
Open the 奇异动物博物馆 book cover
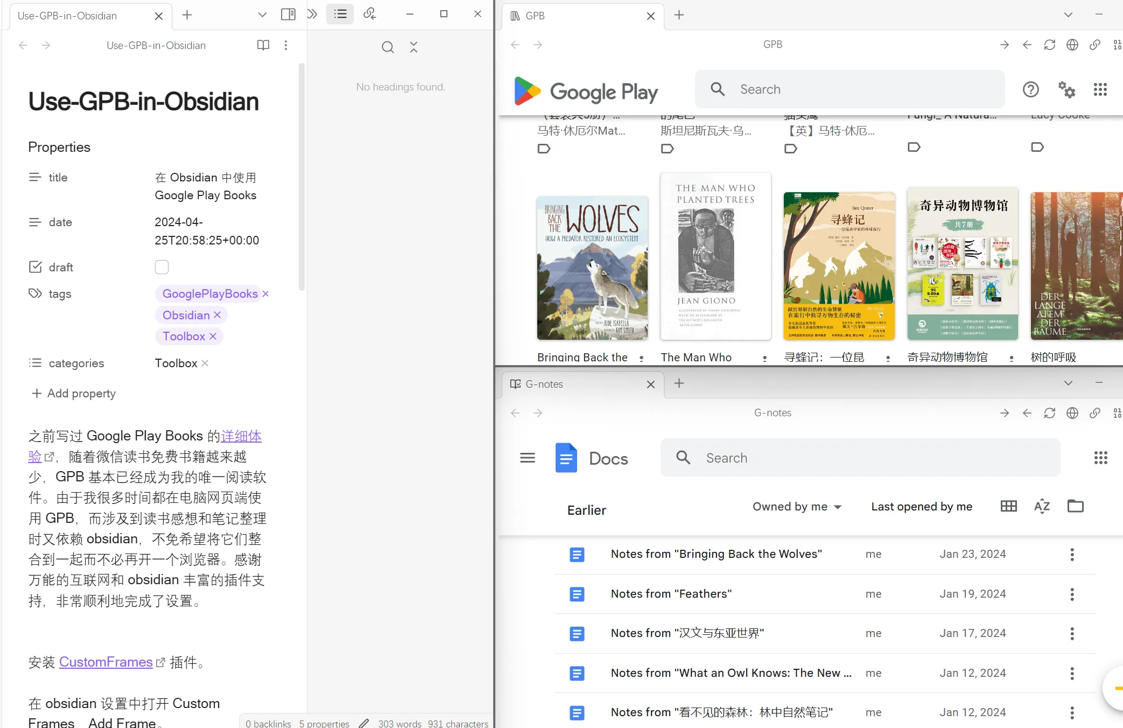coord(963,264)
